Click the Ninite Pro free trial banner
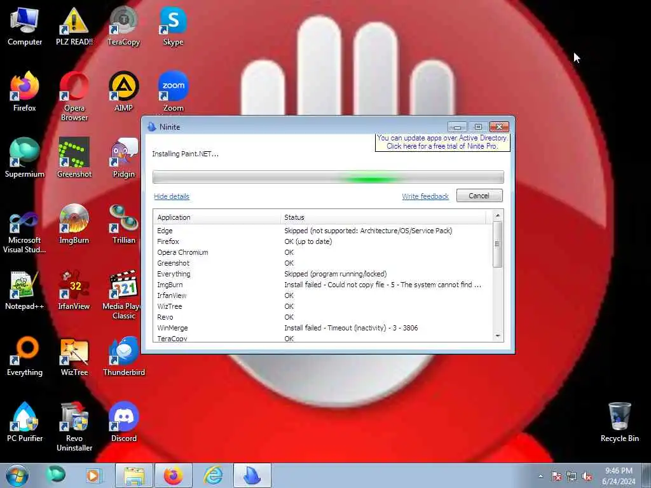Viewport: 651px width, 488px height. (x=442, y=142)
